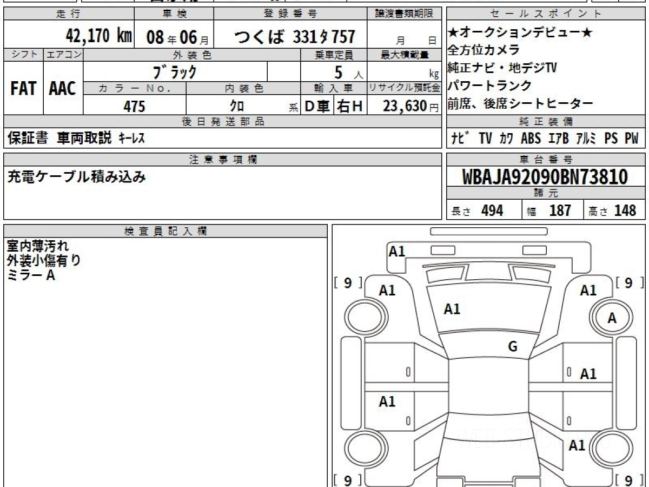Select the A1 mark on front bumper
Screen dimensions: 649x487
point(396,251)
